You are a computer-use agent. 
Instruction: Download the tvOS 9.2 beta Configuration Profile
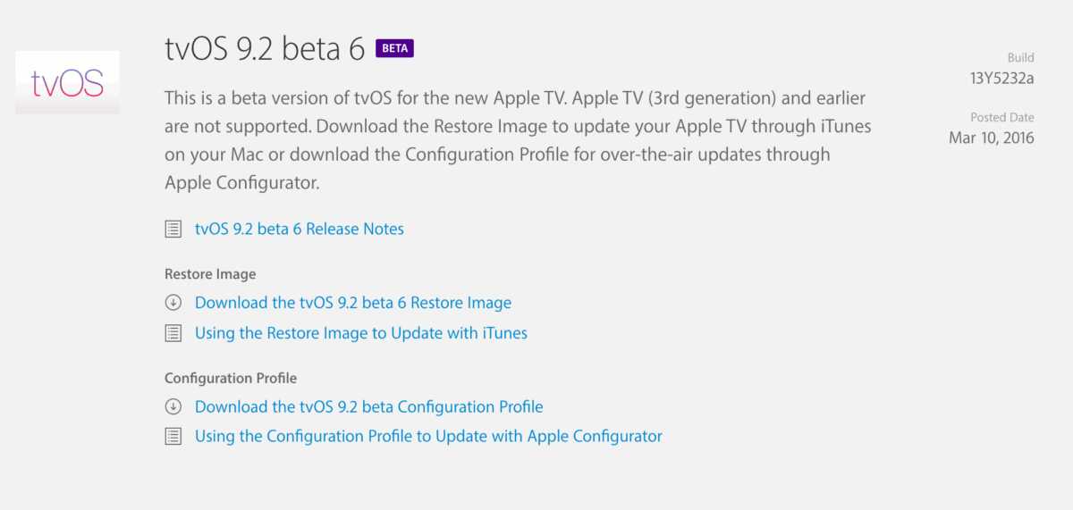pos(368,406)
